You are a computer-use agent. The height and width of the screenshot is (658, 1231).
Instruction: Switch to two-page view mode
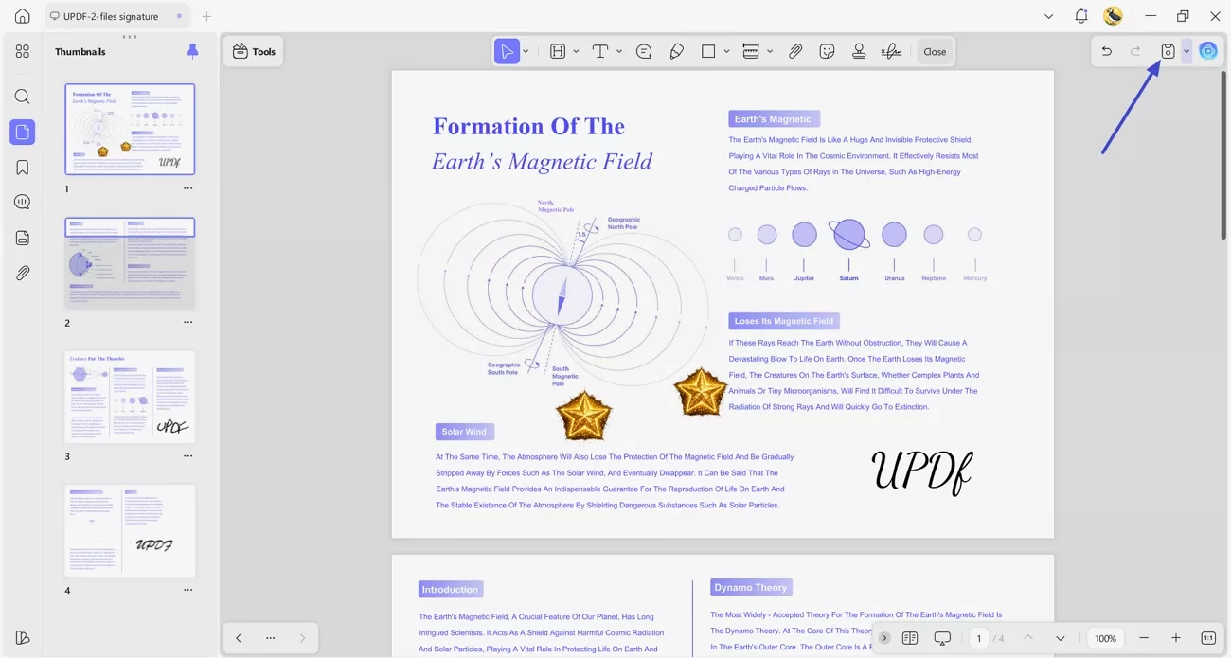coord(910,638)
